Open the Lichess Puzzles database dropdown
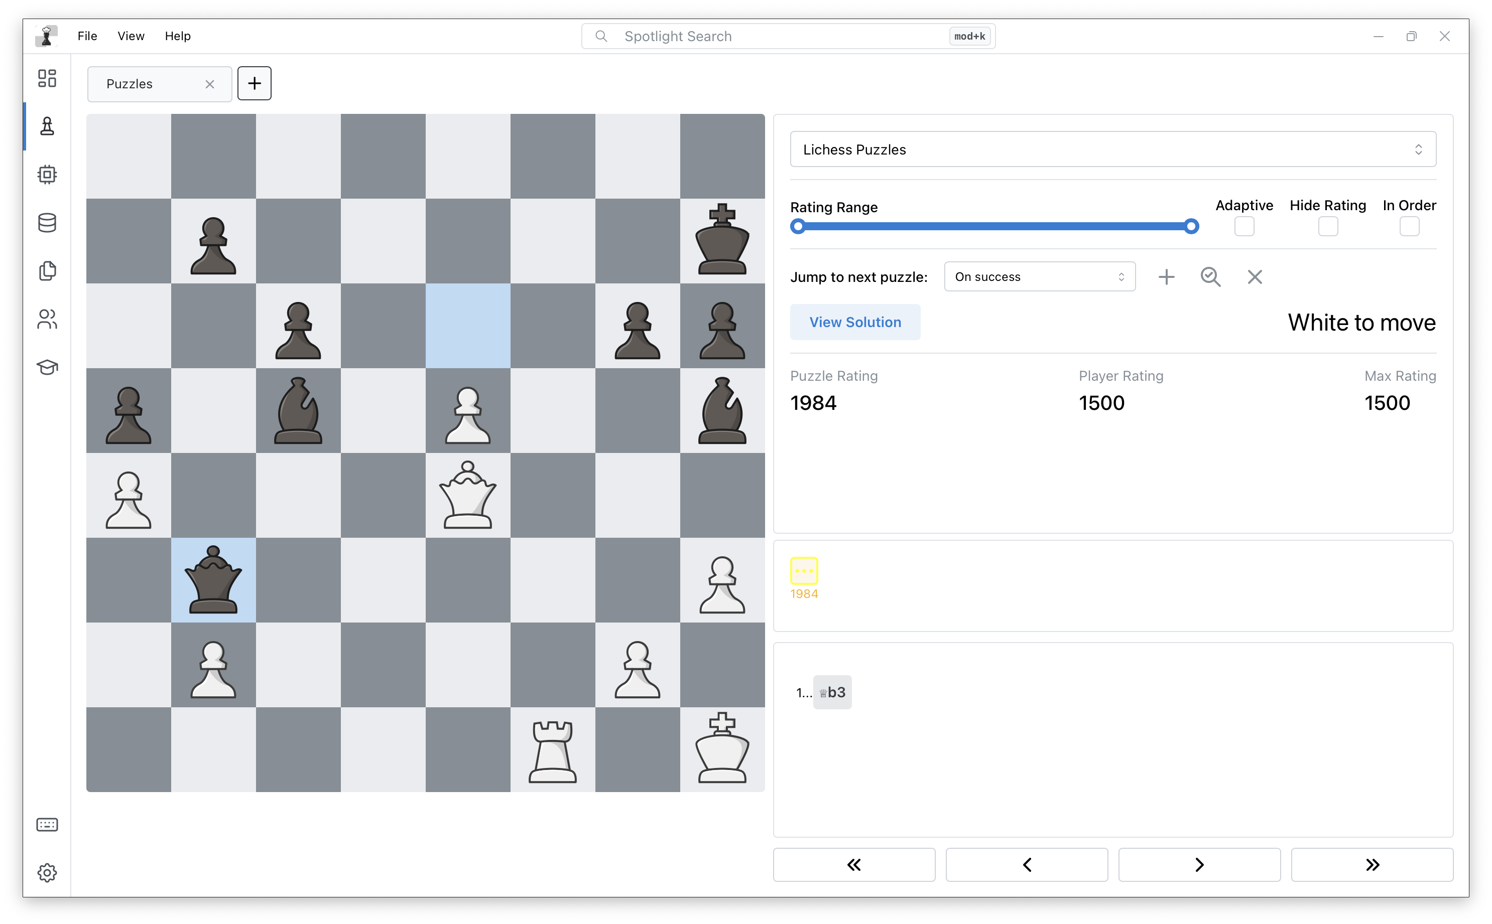 (1113, 149)
